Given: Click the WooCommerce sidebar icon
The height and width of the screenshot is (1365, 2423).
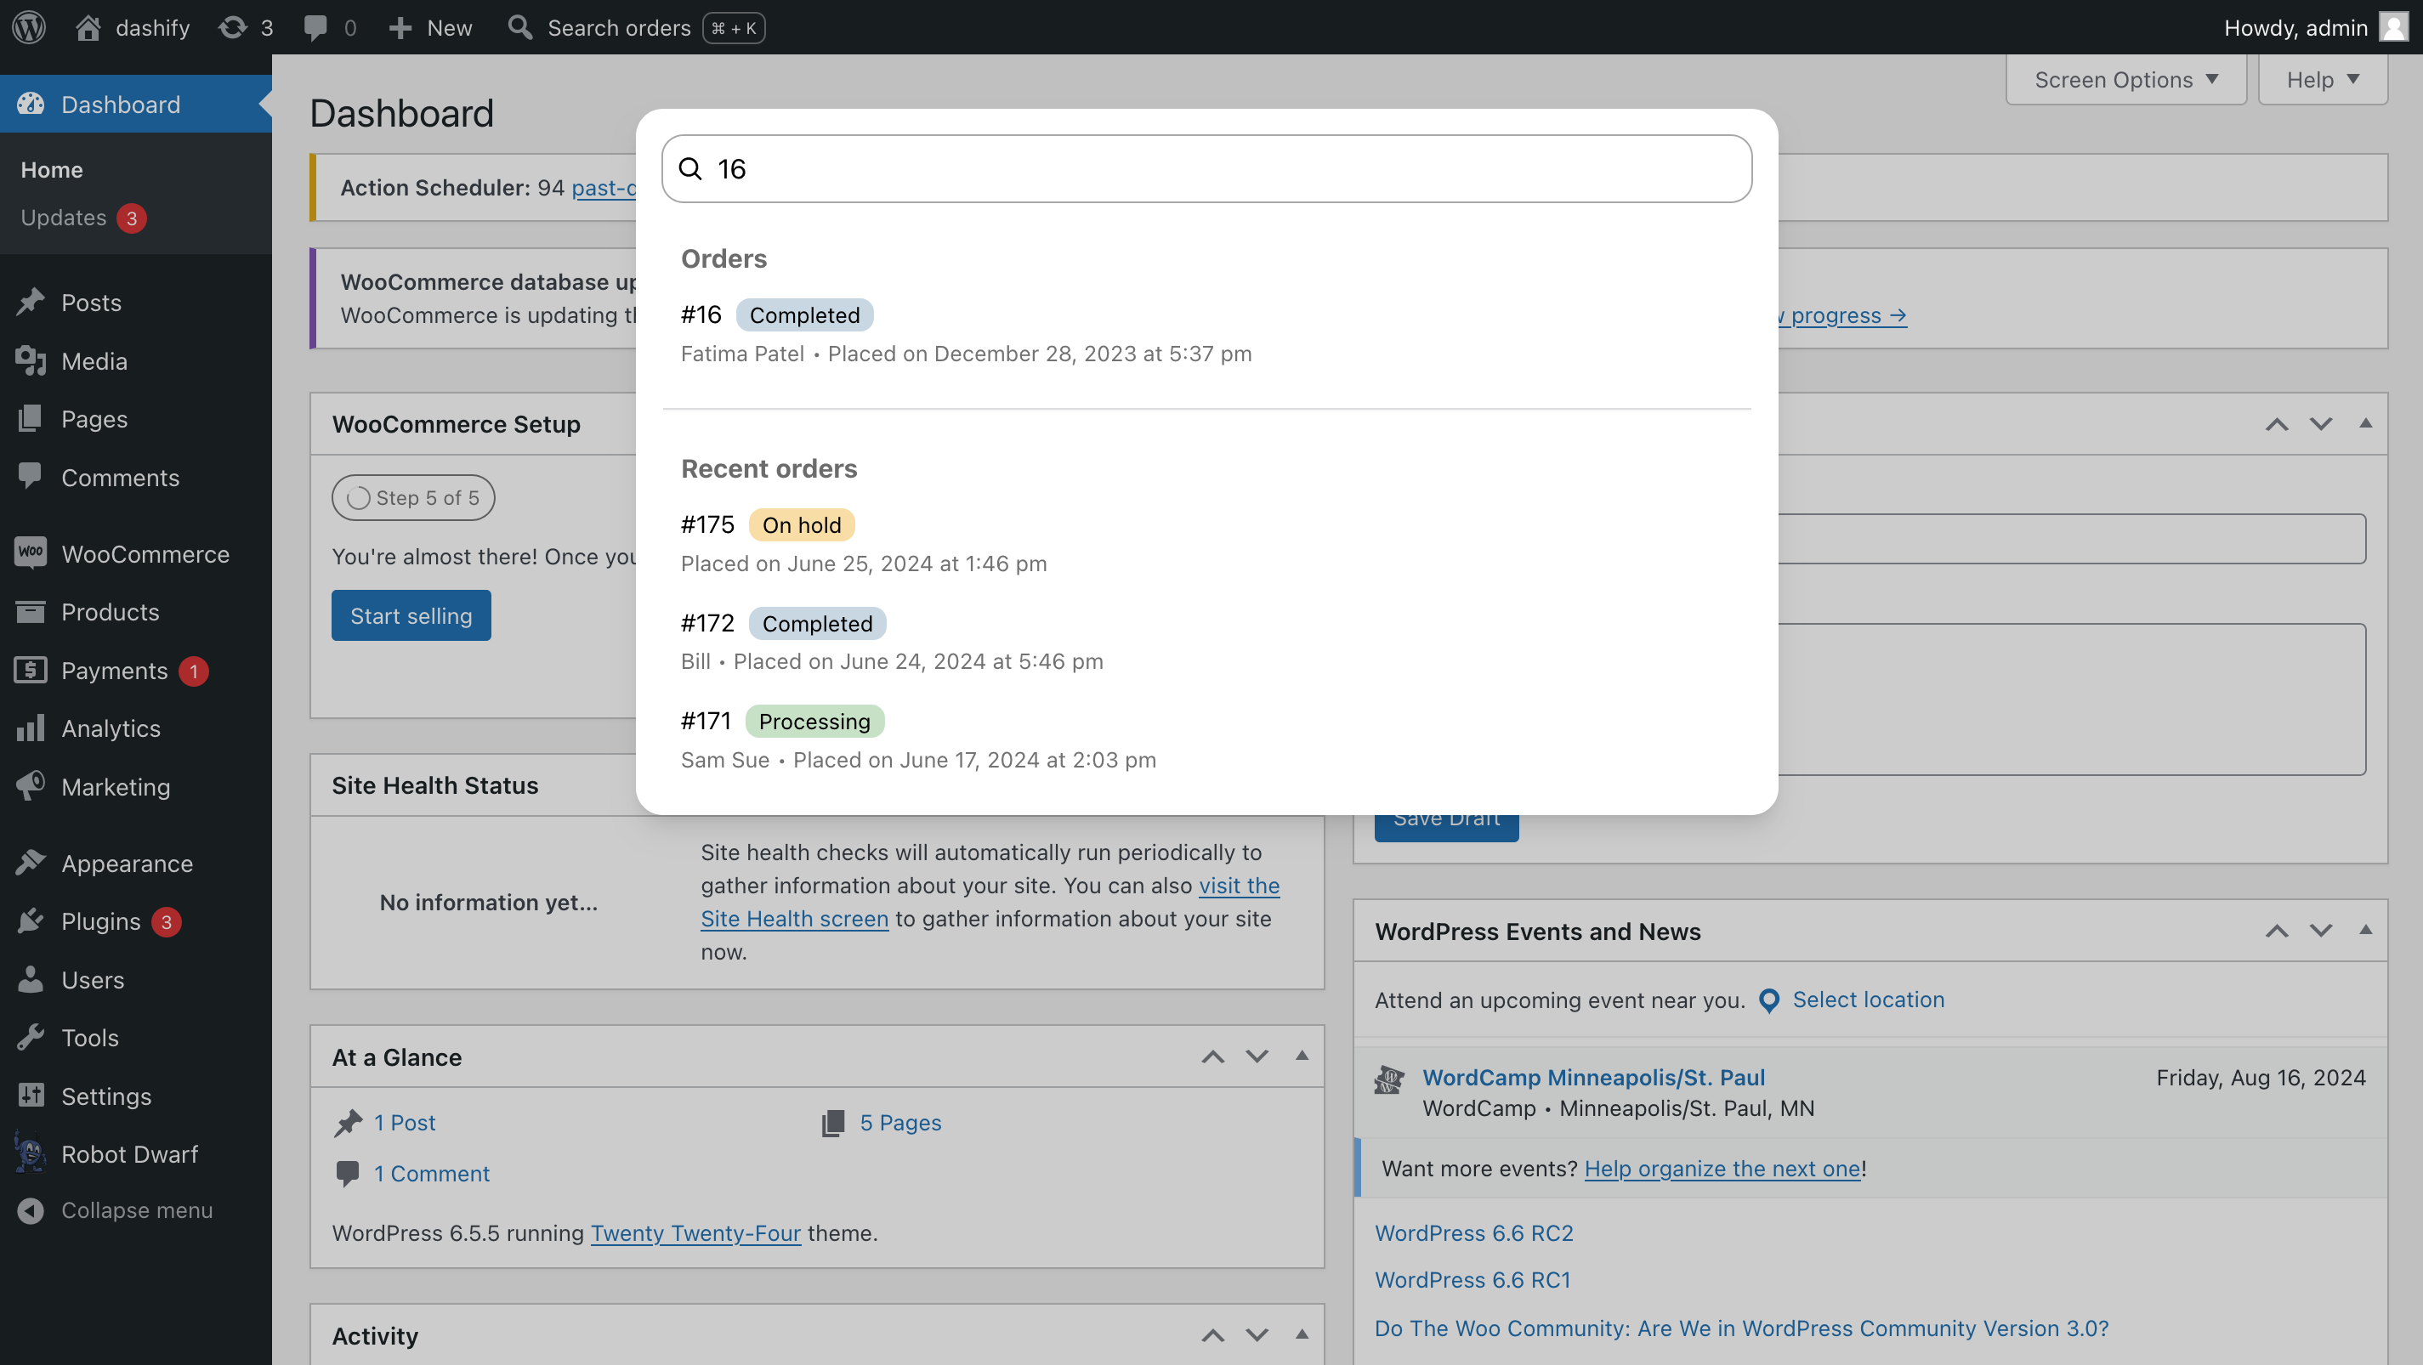Looking at the screenshot, I should point(30,552).
